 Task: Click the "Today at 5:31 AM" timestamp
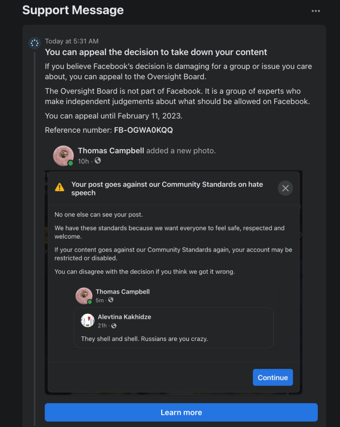click(72, 41)
